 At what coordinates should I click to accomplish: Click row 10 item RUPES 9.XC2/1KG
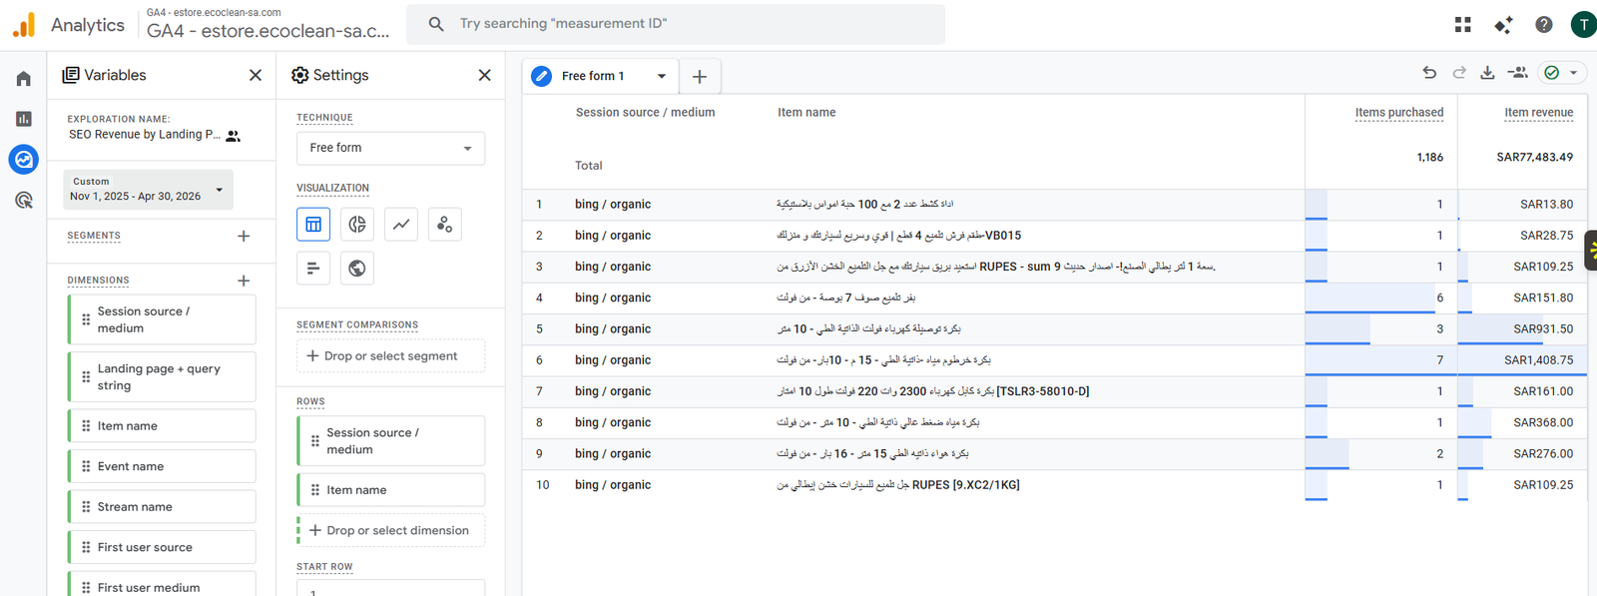tap(898, 485)
